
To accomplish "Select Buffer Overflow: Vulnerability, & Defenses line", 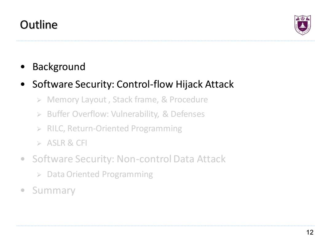I will 126,114.
